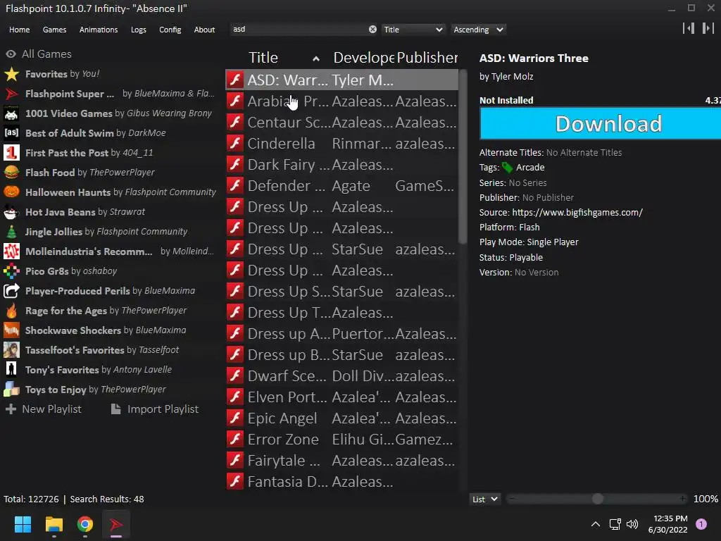Viewport: 721px width, 541px height.
Task: Click the Rage for the Ages flame icon
Action: (x=11, y=311)
